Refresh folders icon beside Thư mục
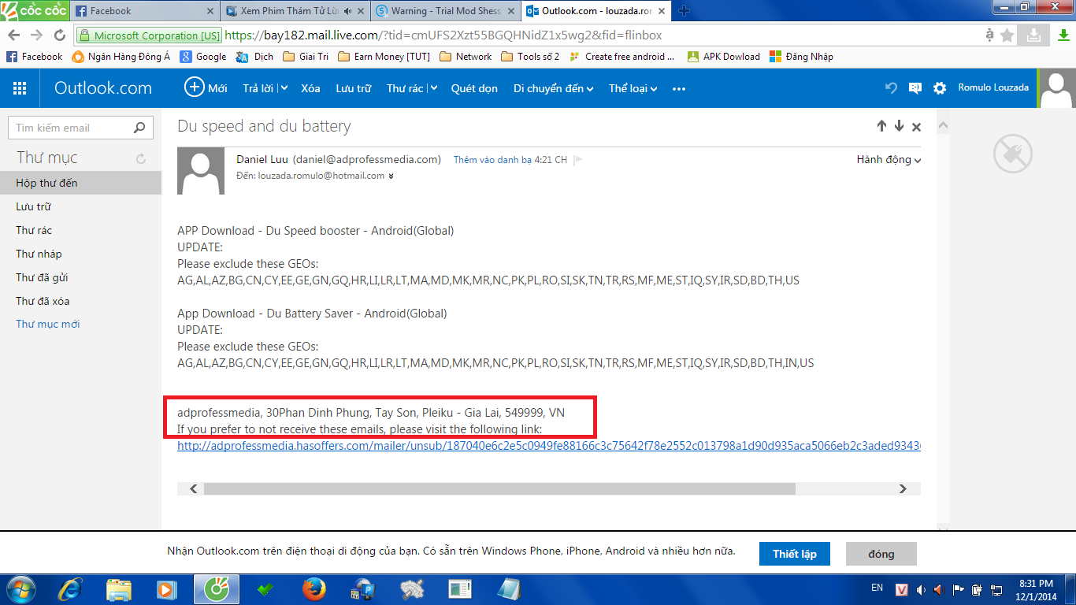 (x=141, y=158)
